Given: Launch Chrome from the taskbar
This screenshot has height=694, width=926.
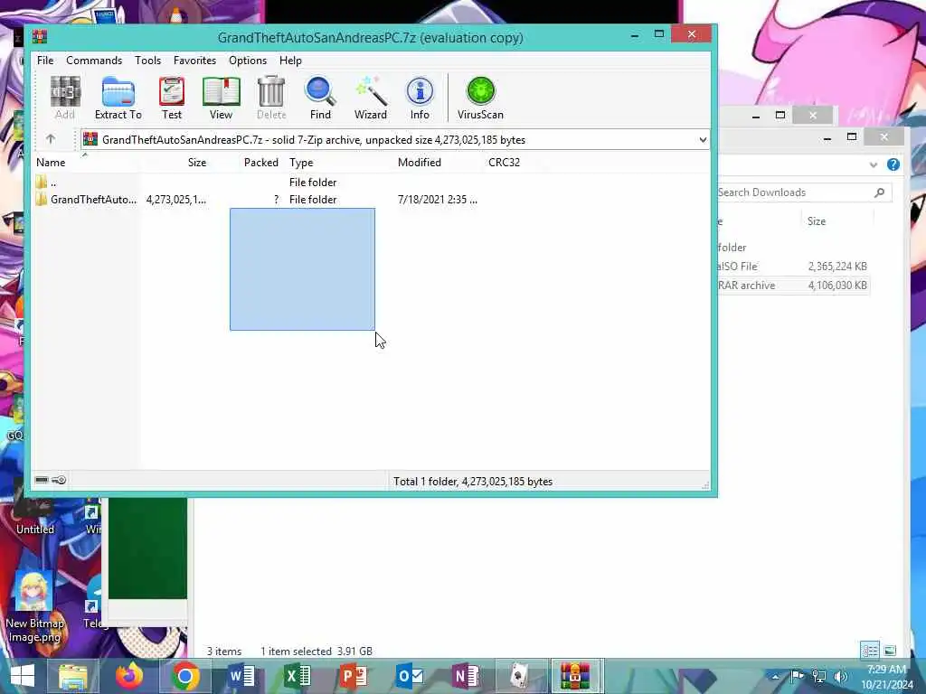Looking at the screenshot, I should click(185, 676).
